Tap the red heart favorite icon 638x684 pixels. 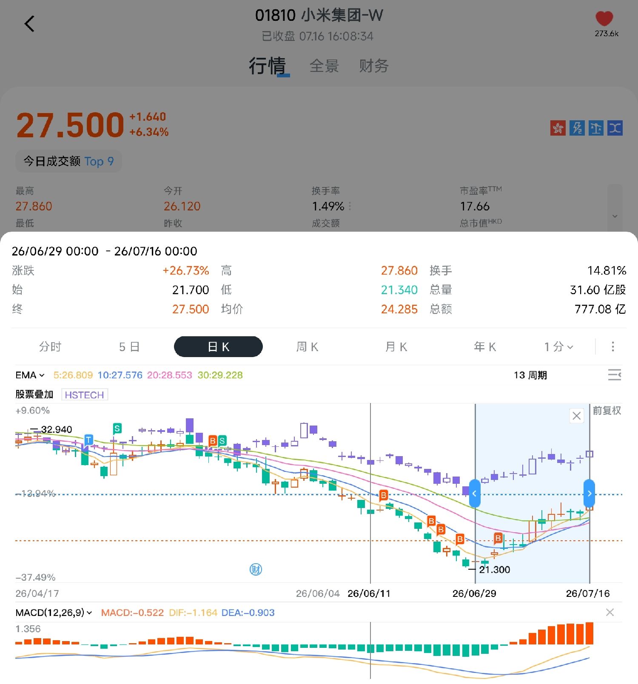tap(604, 19)
